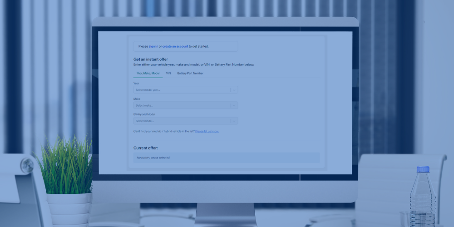The height and width of the screenshot is (227, 454).
Task: Click the 'Can't find your electric / hybrid vehicle' text
Action: (163, 131)
